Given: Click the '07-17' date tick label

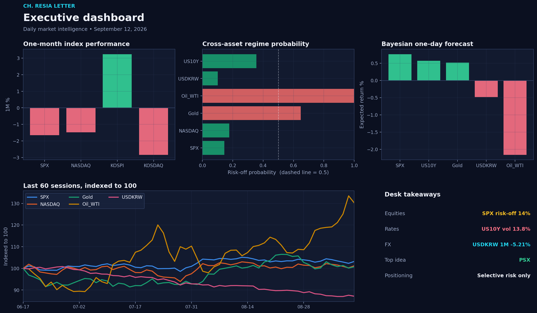Looking at the screenshot, I should tap(135, 307).
